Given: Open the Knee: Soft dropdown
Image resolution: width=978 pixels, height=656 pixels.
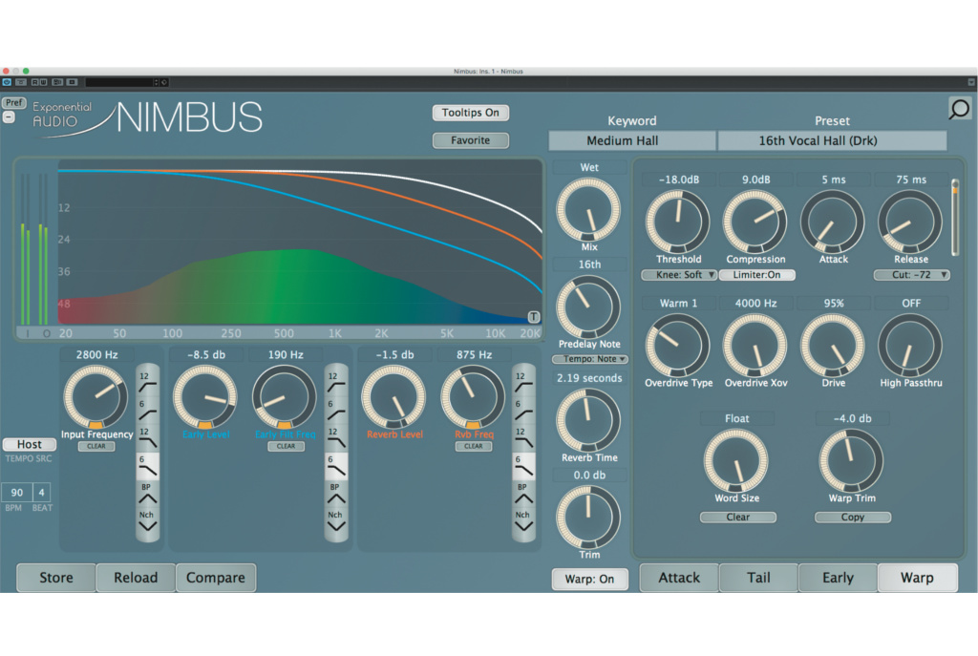Looking at the screenshot, I should (679, 275).
